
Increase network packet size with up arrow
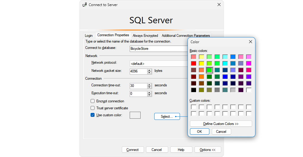149,70
